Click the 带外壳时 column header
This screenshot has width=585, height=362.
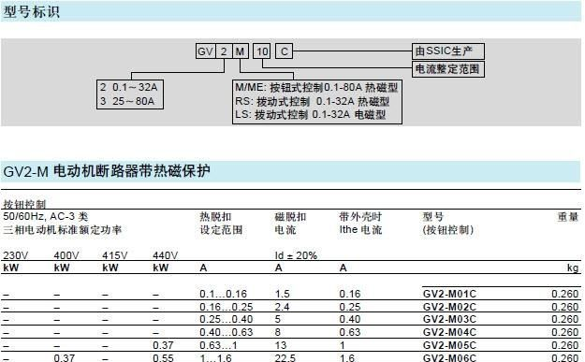[x=360, y=217]
